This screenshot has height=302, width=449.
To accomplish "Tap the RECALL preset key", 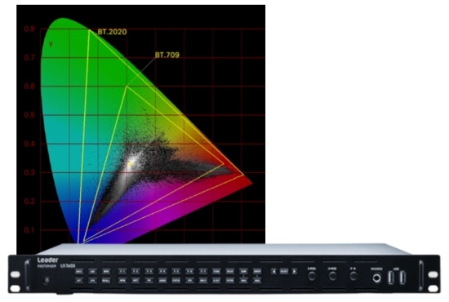I will (106, 280).
